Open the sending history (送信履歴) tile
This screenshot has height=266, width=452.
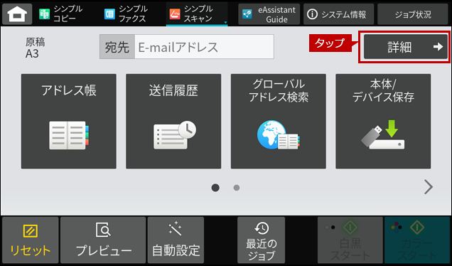(x=173, y=121)
